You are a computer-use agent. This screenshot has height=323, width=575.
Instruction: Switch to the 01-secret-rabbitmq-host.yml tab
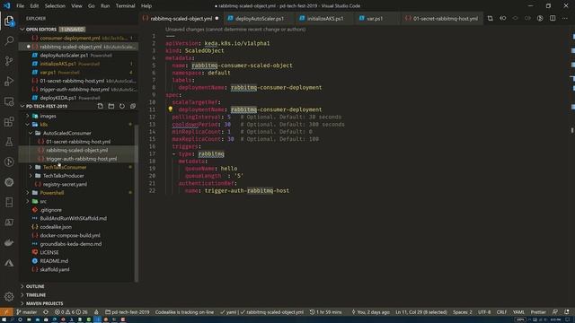(x=441, y=18)
